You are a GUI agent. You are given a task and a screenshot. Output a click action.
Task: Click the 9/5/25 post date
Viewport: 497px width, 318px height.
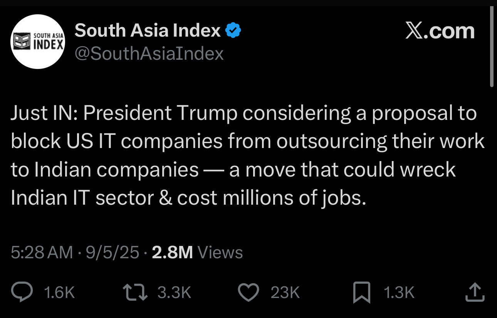[x=112, y=253]
